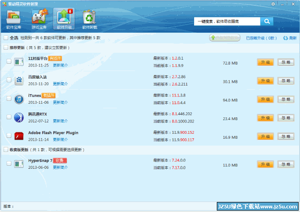
Task: Ignore the 11对战平台 update
Action: click(x=286, y=62)
